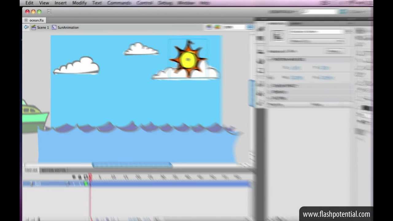Viewport: 393px width, 221px height.
Task: Open the Insert menu
Action: tap(60, 3)
